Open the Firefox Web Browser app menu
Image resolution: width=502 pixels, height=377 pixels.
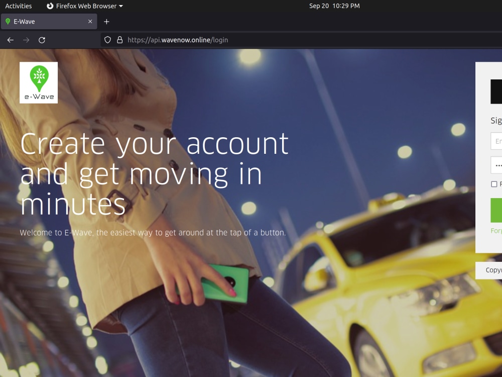click(85, 6)
